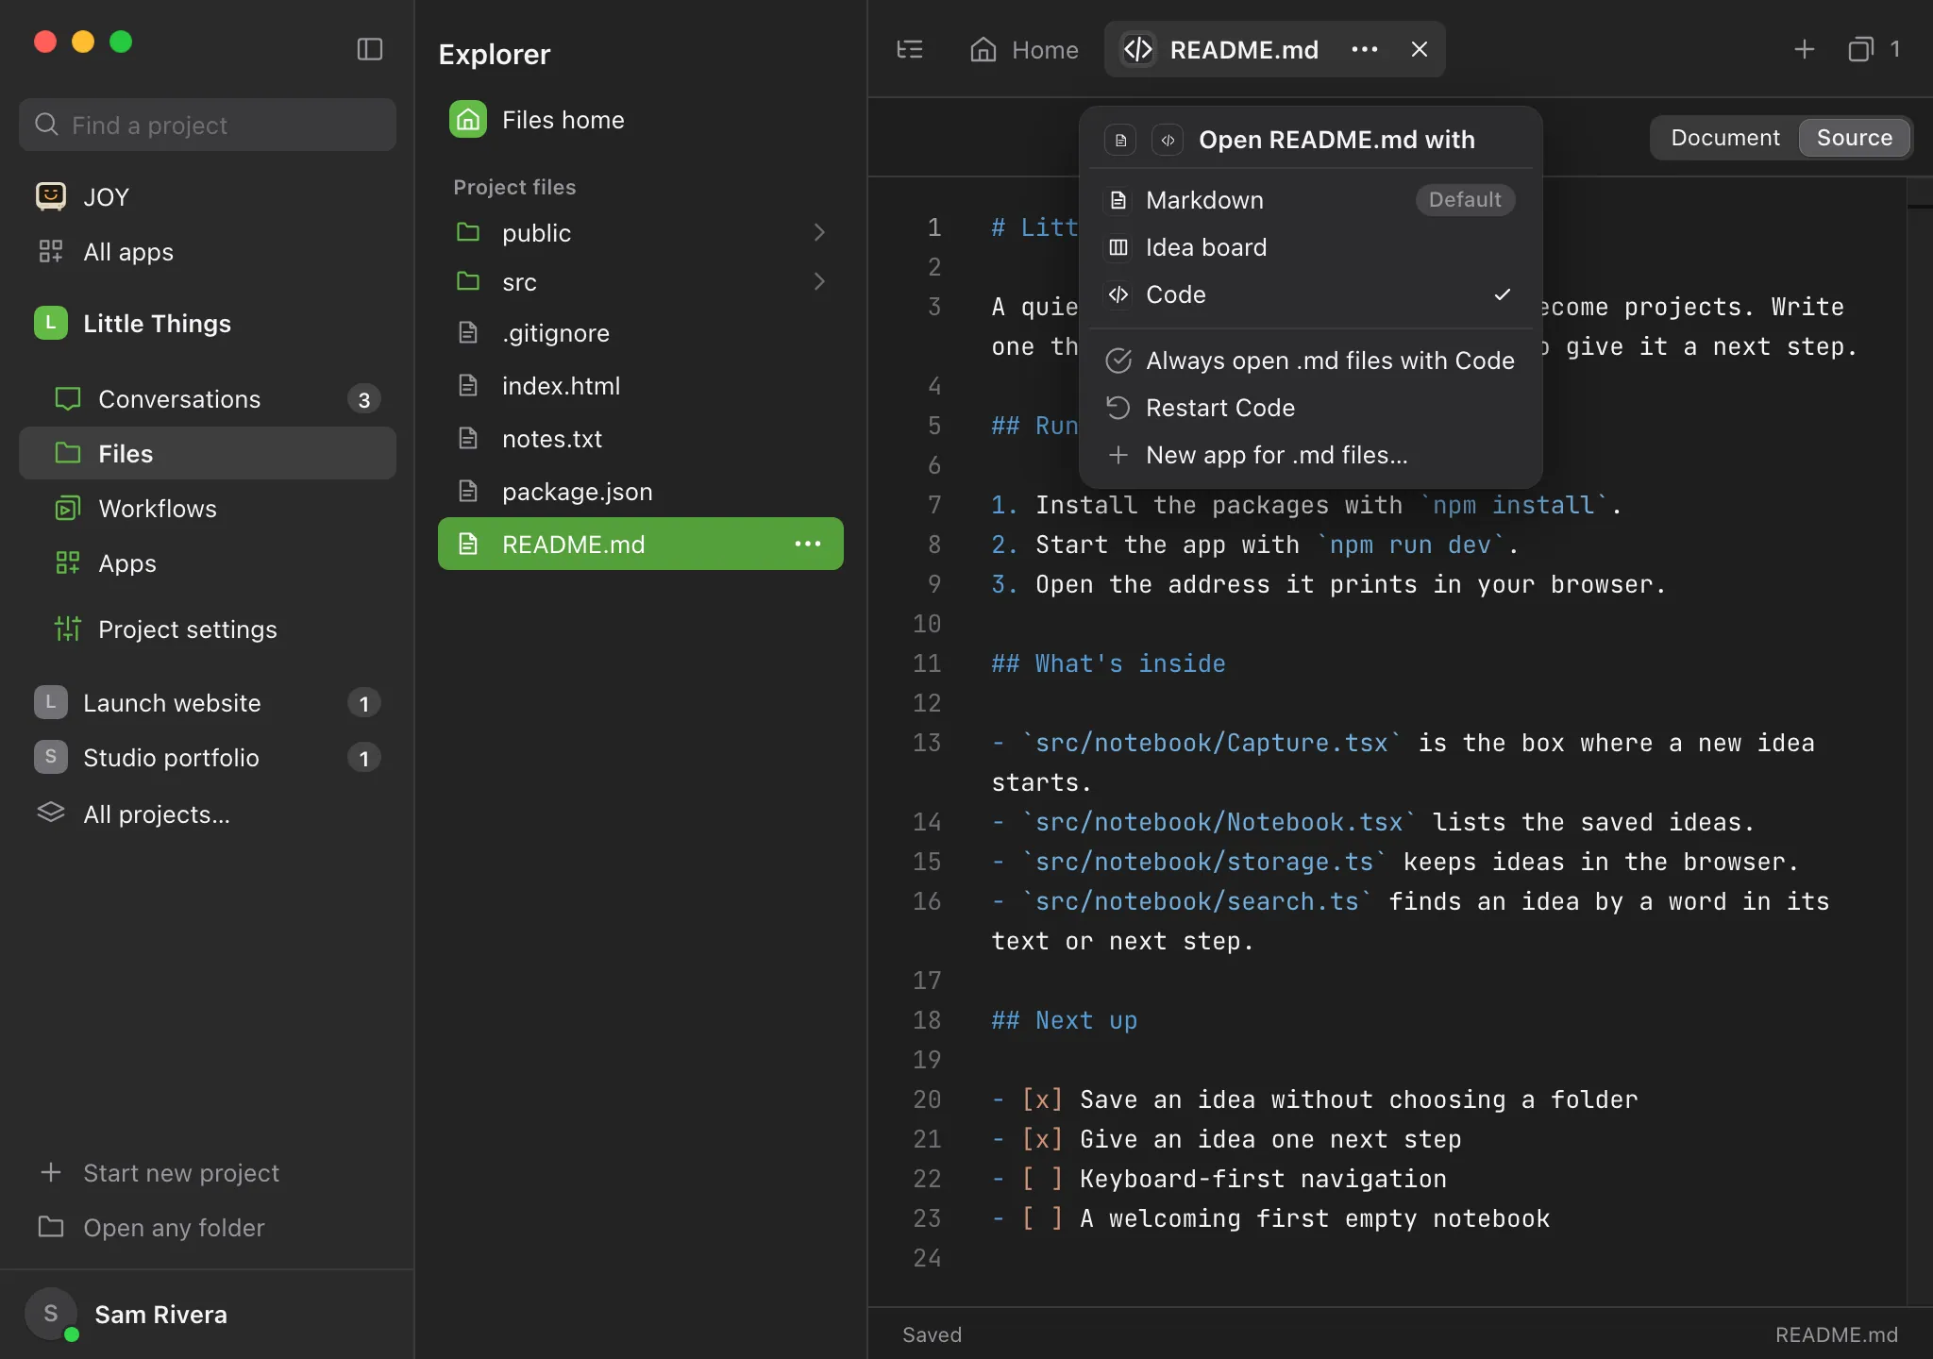The width and height of the screenshot is (1933, 1359).
Task: Enable Always open .md files with Code
Action: tap(1310, 361)
